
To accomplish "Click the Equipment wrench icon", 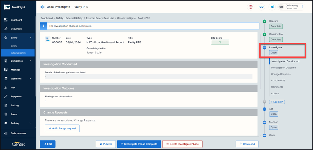I will (x=6, y=96).
